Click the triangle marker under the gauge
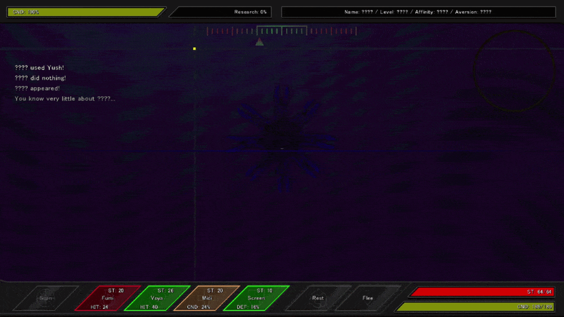This screenshot has height=317, width=564. click(259, 42)
